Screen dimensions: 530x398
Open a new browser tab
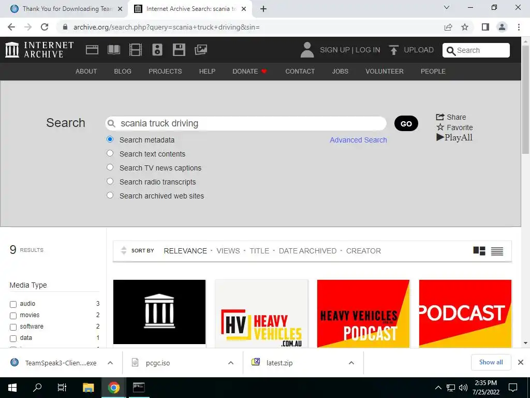pyautogui.click(x=263, y=9)
